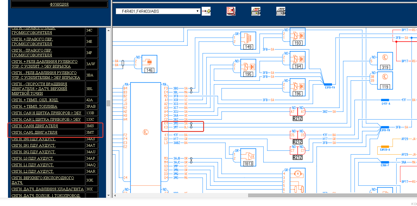Viewport: 417px width, 206px height.
Task: Open СИГН. L1 ПДУ АУДУСТ. link
Action: (33, 165)
